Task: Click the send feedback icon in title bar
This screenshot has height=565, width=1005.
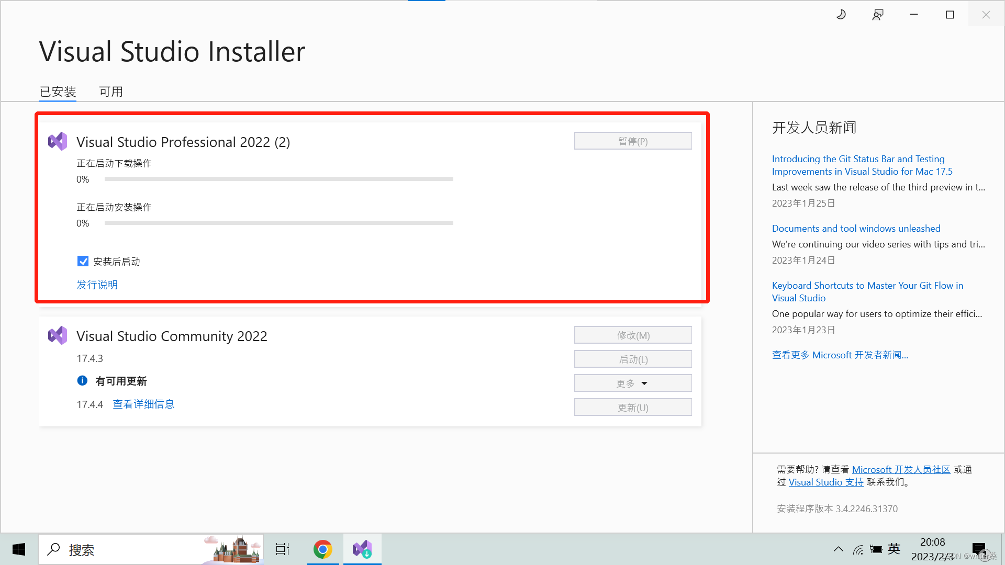Action: (x=878, y=15)
